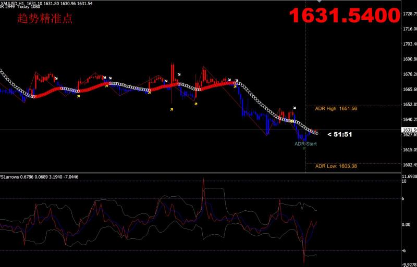Click the large red 1631.5400 price display

click(x=345, y=16)
